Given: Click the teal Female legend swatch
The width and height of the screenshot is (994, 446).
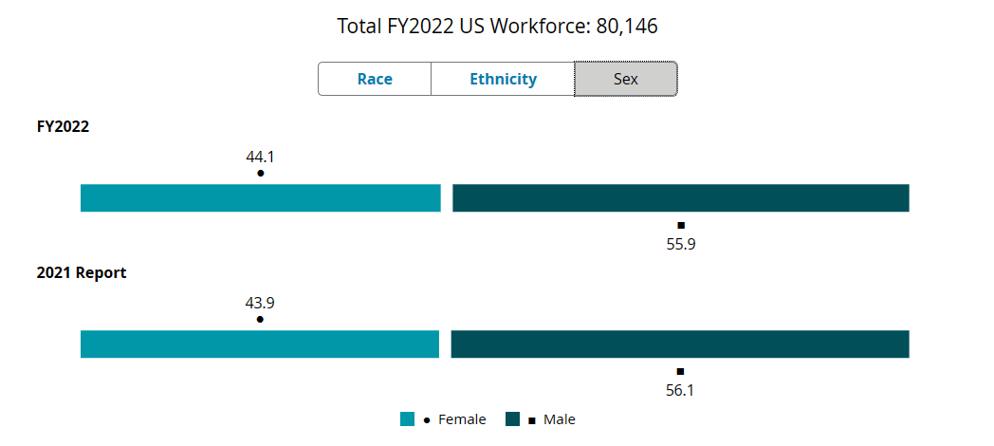Looking at the screenshot, I should pyautogui.click(x=408, y=419).
